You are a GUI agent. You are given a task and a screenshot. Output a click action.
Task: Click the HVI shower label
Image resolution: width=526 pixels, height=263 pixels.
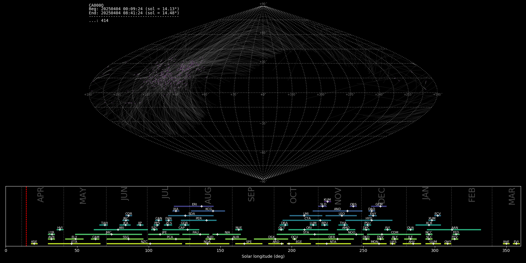point(60,228)
